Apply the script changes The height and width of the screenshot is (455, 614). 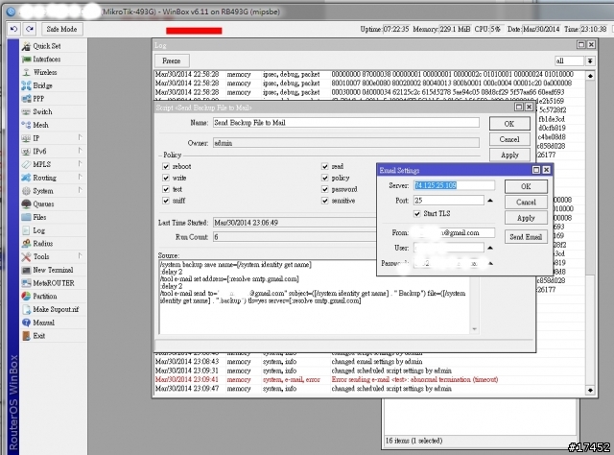[x=509, y=156]
